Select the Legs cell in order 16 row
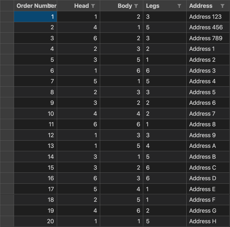The image size is (230, 227). pos(165,178)
